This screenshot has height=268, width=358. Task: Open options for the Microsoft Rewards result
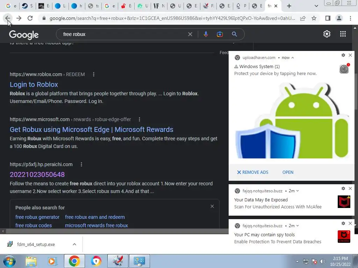(139, 119)
